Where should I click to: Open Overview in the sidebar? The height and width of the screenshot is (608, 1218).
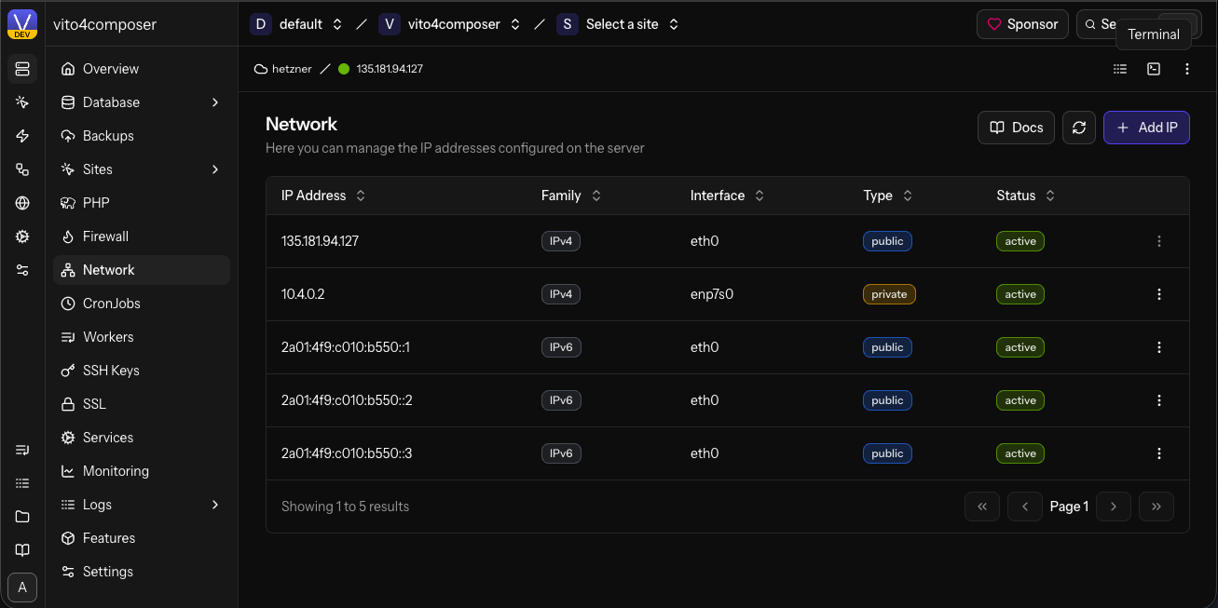tap(142, 69)
